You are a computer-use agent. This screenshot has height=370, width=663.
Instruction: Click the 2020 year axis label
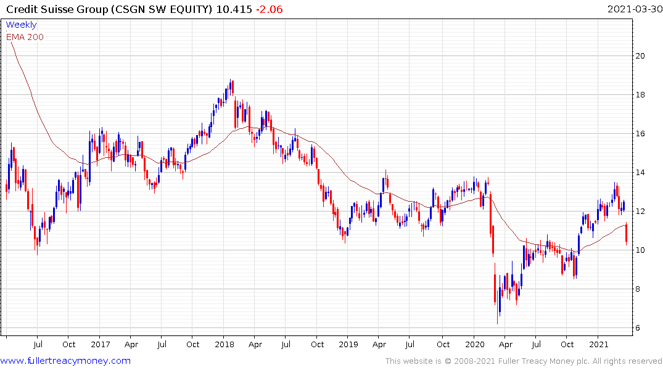(x=474, y=344)
